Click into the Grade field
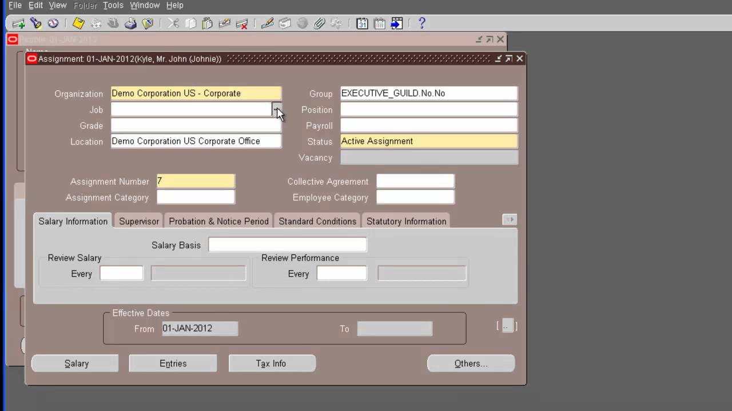The image size is (732, 411). 196,125
